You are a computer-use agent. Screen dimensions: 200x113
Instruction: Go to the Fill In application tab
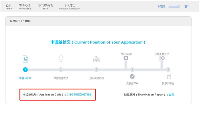coord(44,6)
